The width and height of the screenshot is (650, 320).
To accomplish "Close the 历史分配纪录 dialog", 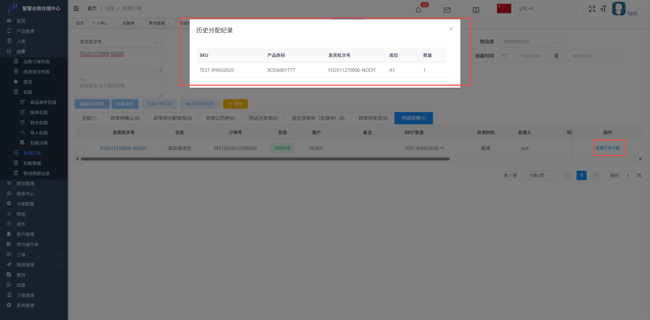I will [451, 29].
